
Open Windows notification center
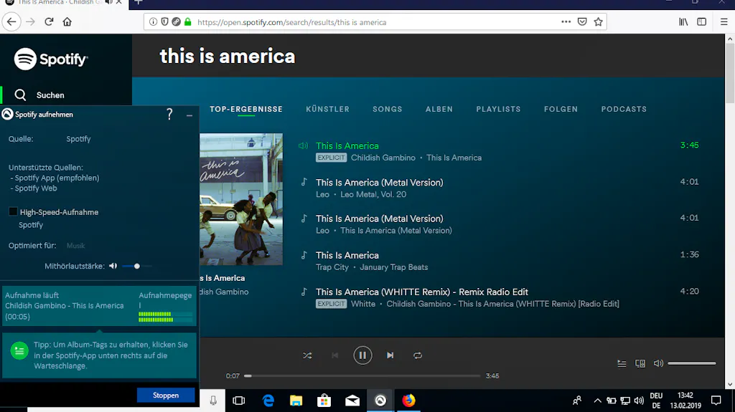coord(716,401)
